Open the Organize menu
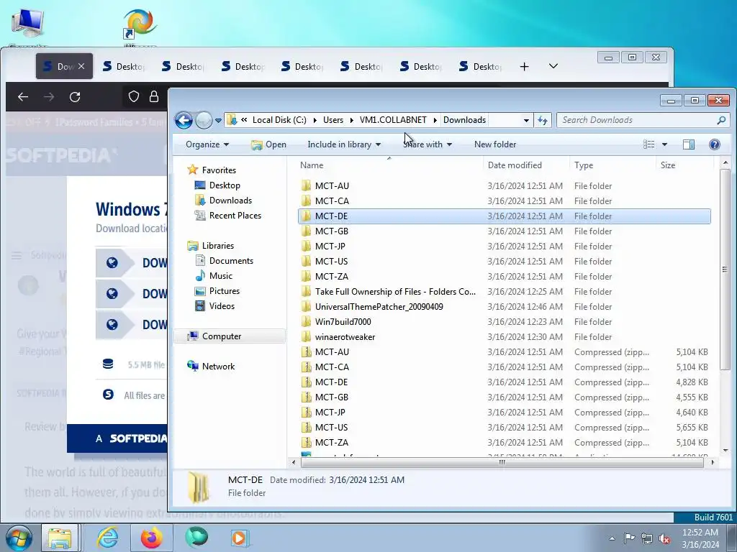 pyautogui.click(x=207, y=144)
